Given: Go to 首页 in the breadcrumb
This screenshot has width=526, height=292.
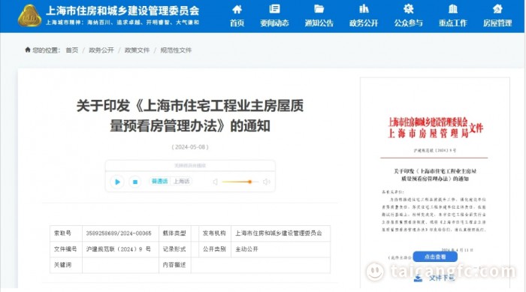Looking at the screenshot, I should click(72, 50).
